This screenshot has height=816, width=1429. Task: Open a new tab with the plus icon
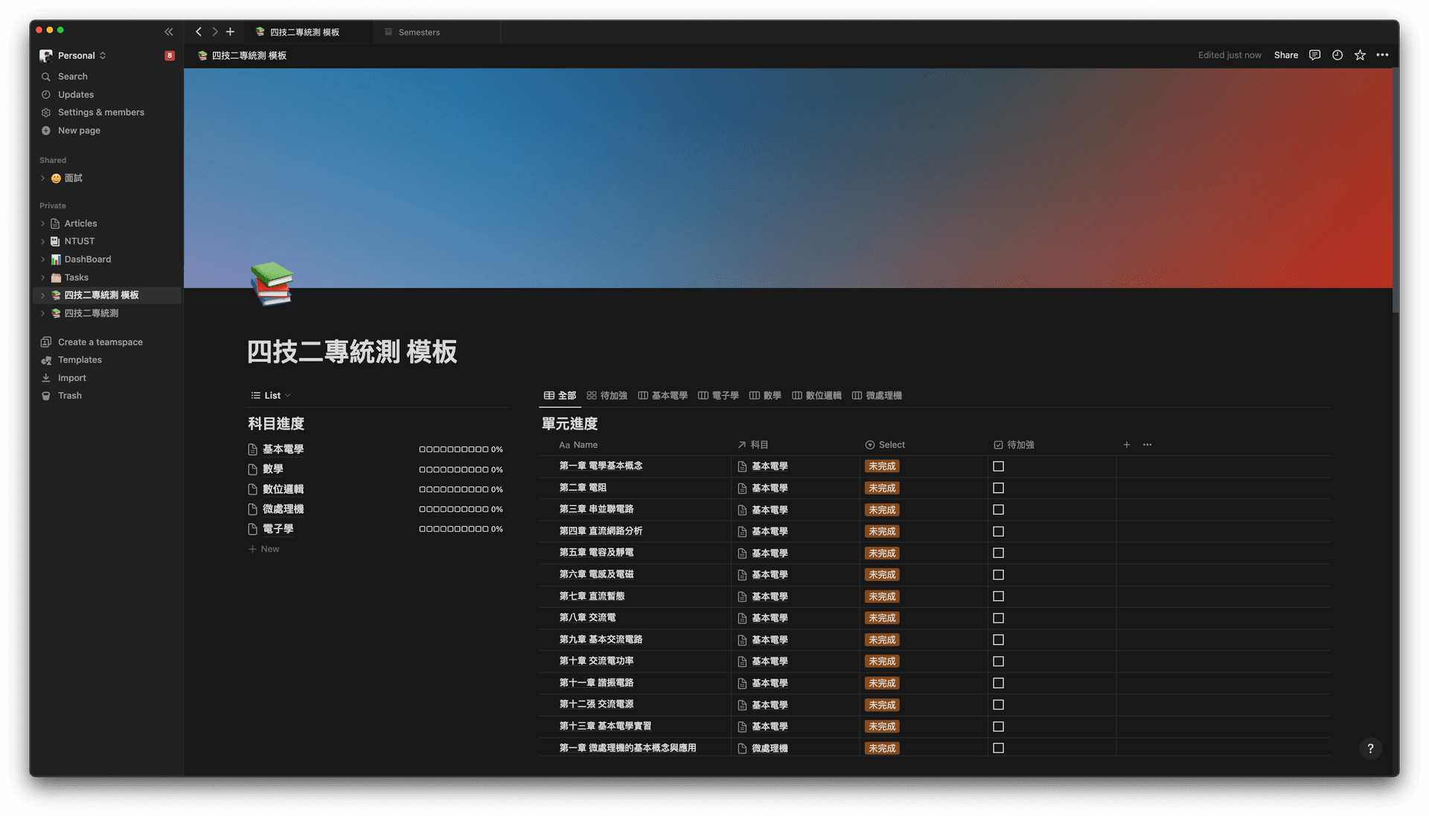tap(230, 32)
